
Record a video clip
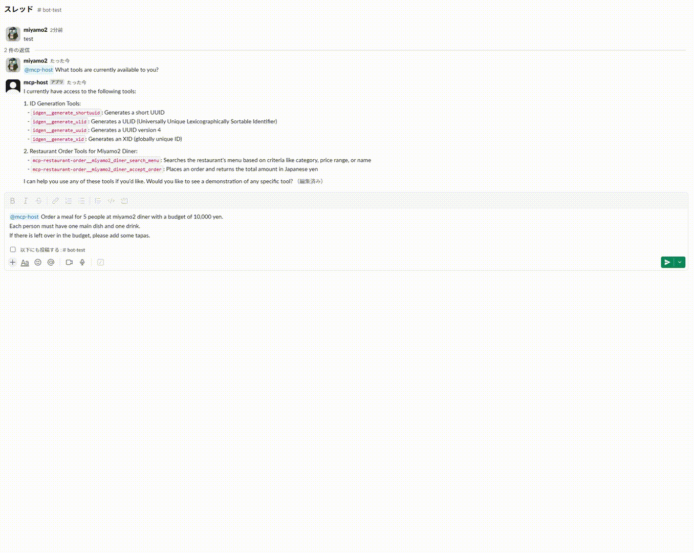[69, 262]
